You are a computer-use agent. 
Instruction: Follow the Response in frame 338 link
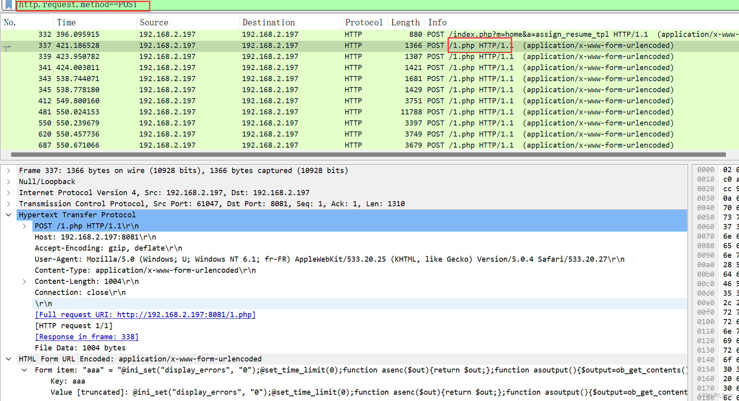tap(86, 336)
